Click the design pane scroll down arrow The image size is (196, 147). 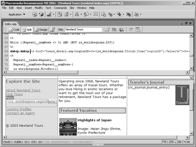pyautogui.click(x=191, y=133)
